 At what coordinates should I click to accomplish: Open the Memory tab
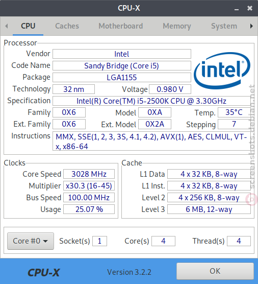[177, 26]
